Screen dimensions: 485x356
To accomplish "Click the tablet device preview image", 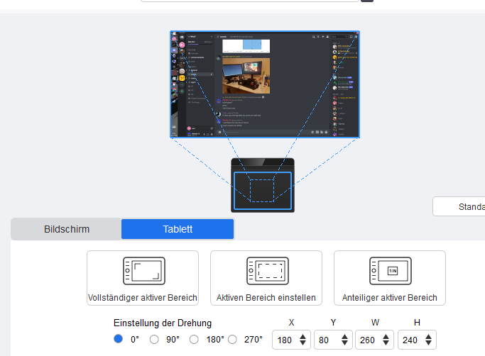I will point(262,184).
